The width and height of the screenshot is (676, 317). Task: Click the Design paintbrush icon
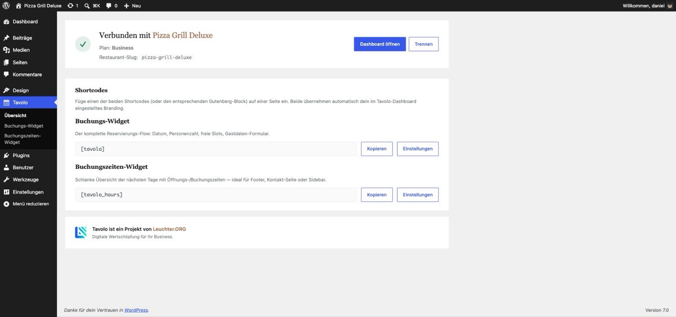6,90
